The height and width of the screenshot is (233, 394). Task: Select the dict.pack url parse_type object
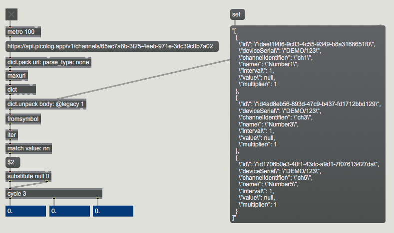click(x=48, y=62)
